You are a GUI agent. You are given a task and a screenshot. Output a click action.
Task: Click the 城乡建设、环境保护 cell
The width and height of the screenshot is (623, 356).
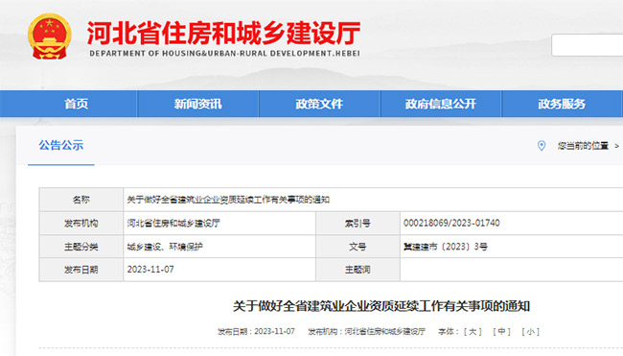click(165, 247)
